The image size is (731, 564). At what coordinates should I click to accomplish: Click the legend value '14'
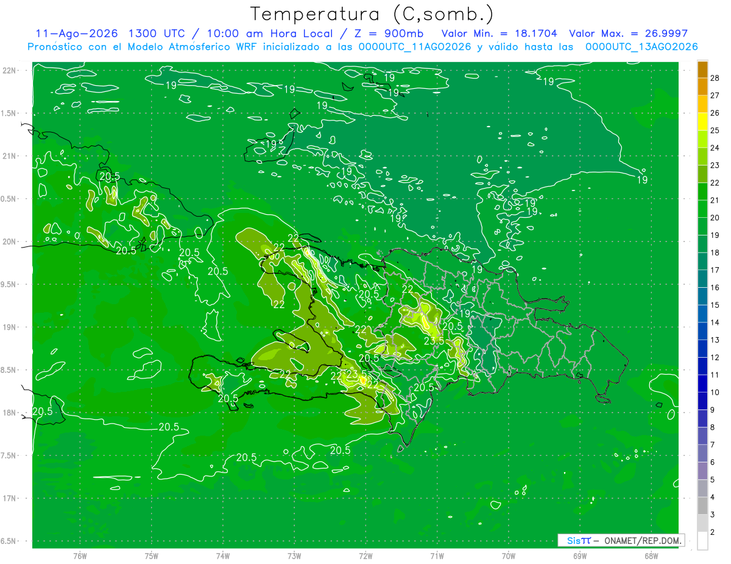tap(715, 322)
